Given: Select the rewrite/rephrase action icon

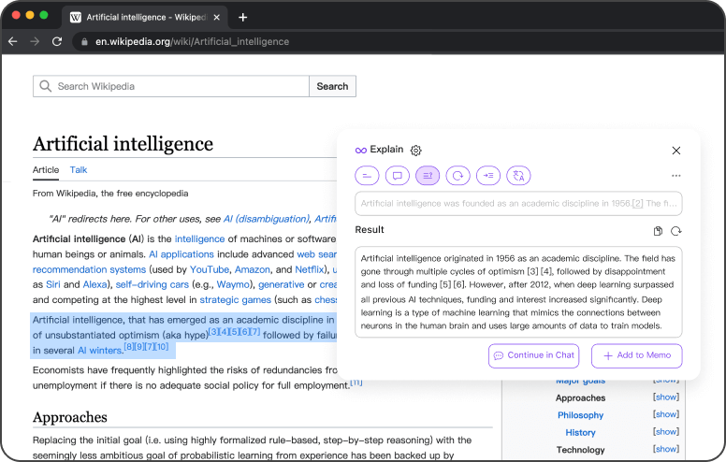Looking at the screenshot, I should point(457,175).
